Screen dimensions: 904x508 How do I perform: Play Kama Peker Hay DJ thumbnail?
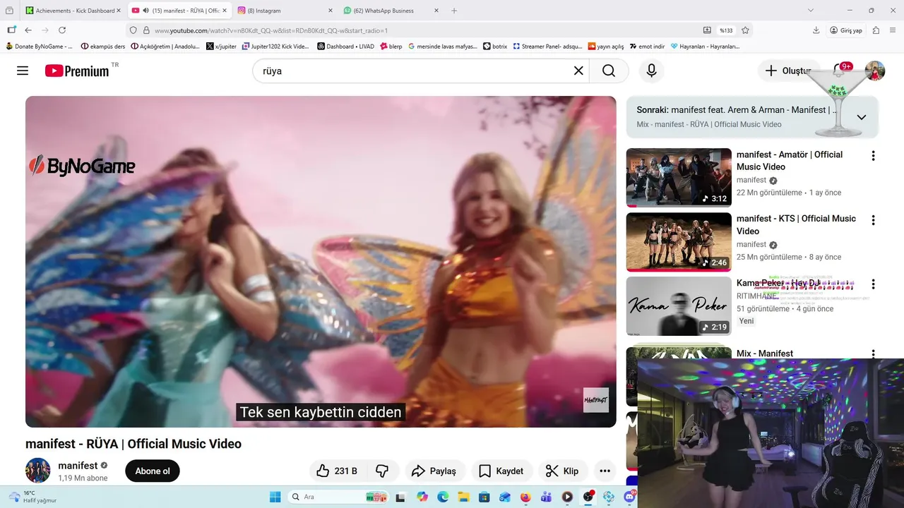click(679, 306)
